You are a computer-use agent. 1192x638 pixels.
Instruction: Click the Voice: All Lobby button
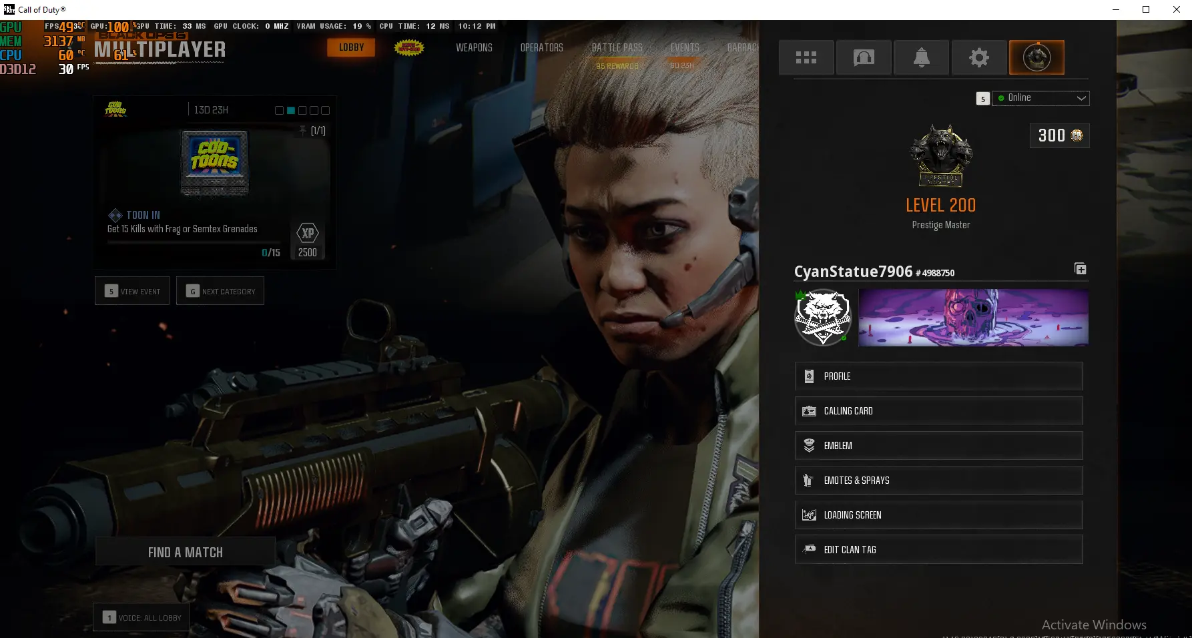point(141,617)
